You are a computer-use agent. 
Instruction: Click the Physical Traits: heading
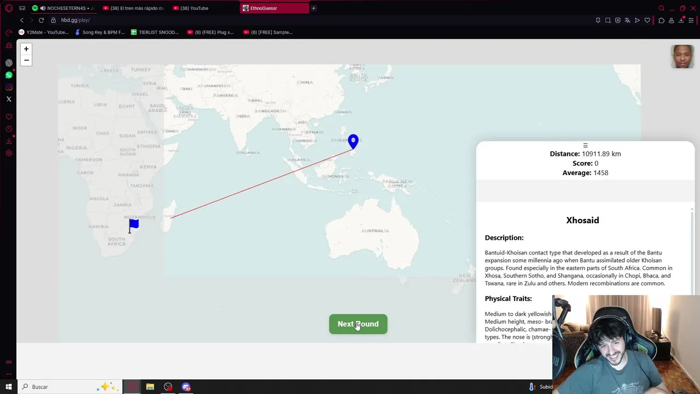508,298
